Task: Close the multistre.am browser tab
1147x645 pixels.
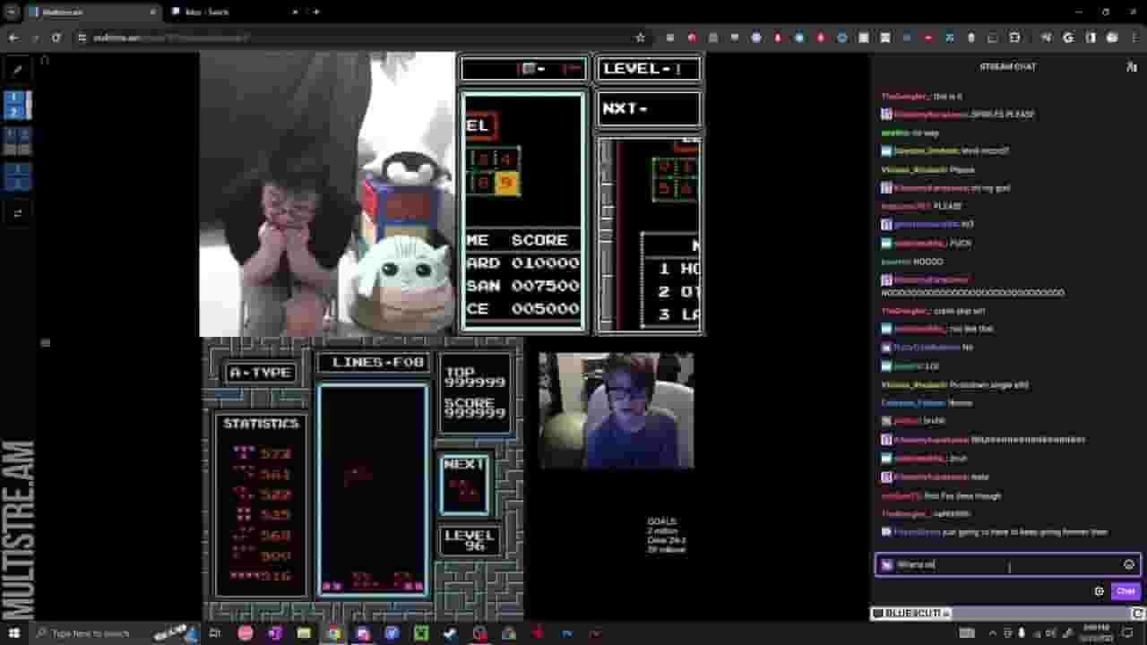Action: (x=152, y=12)
